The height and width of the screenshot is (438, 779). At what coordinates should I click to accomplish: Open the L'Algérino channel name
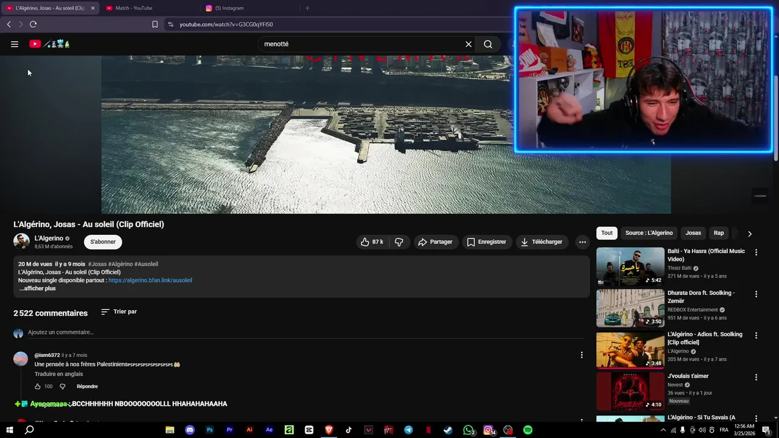click(x=49, y=238)
